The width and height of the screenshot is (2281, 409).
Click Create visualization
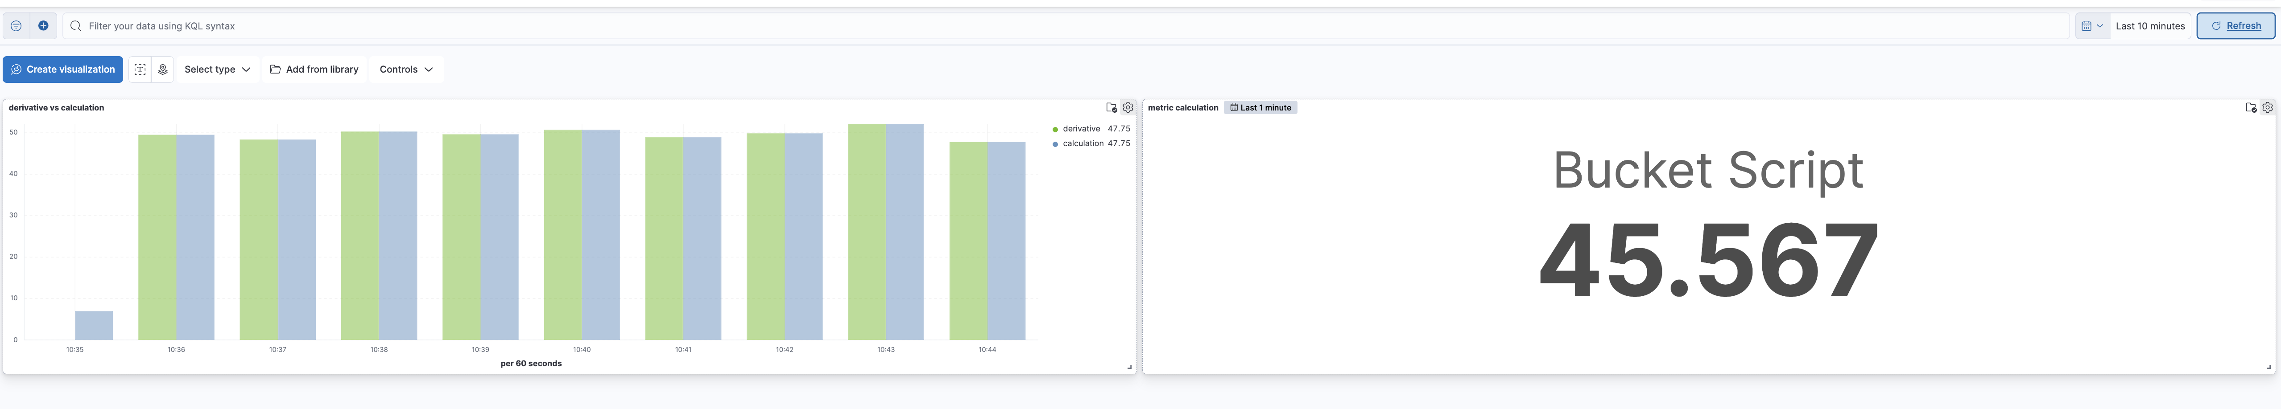(63, 69)
